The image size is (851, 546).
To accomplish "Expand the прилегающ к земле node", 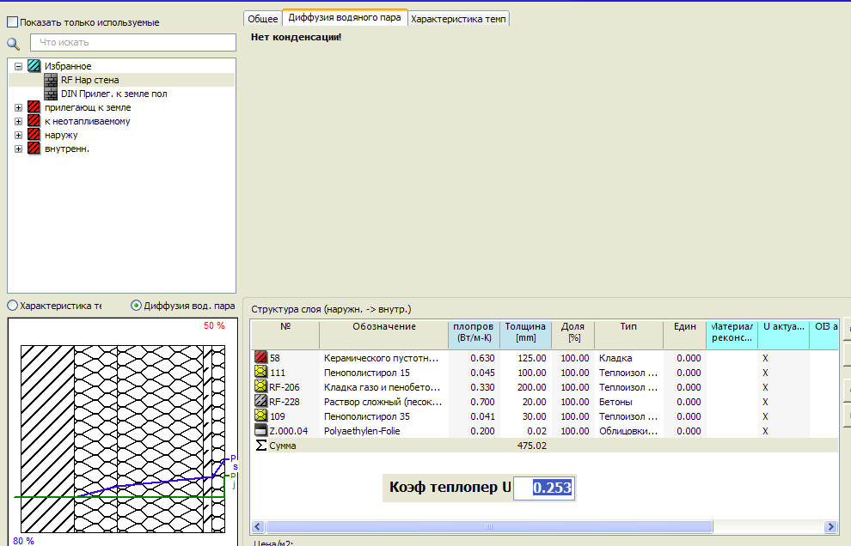I will point(18,107).
